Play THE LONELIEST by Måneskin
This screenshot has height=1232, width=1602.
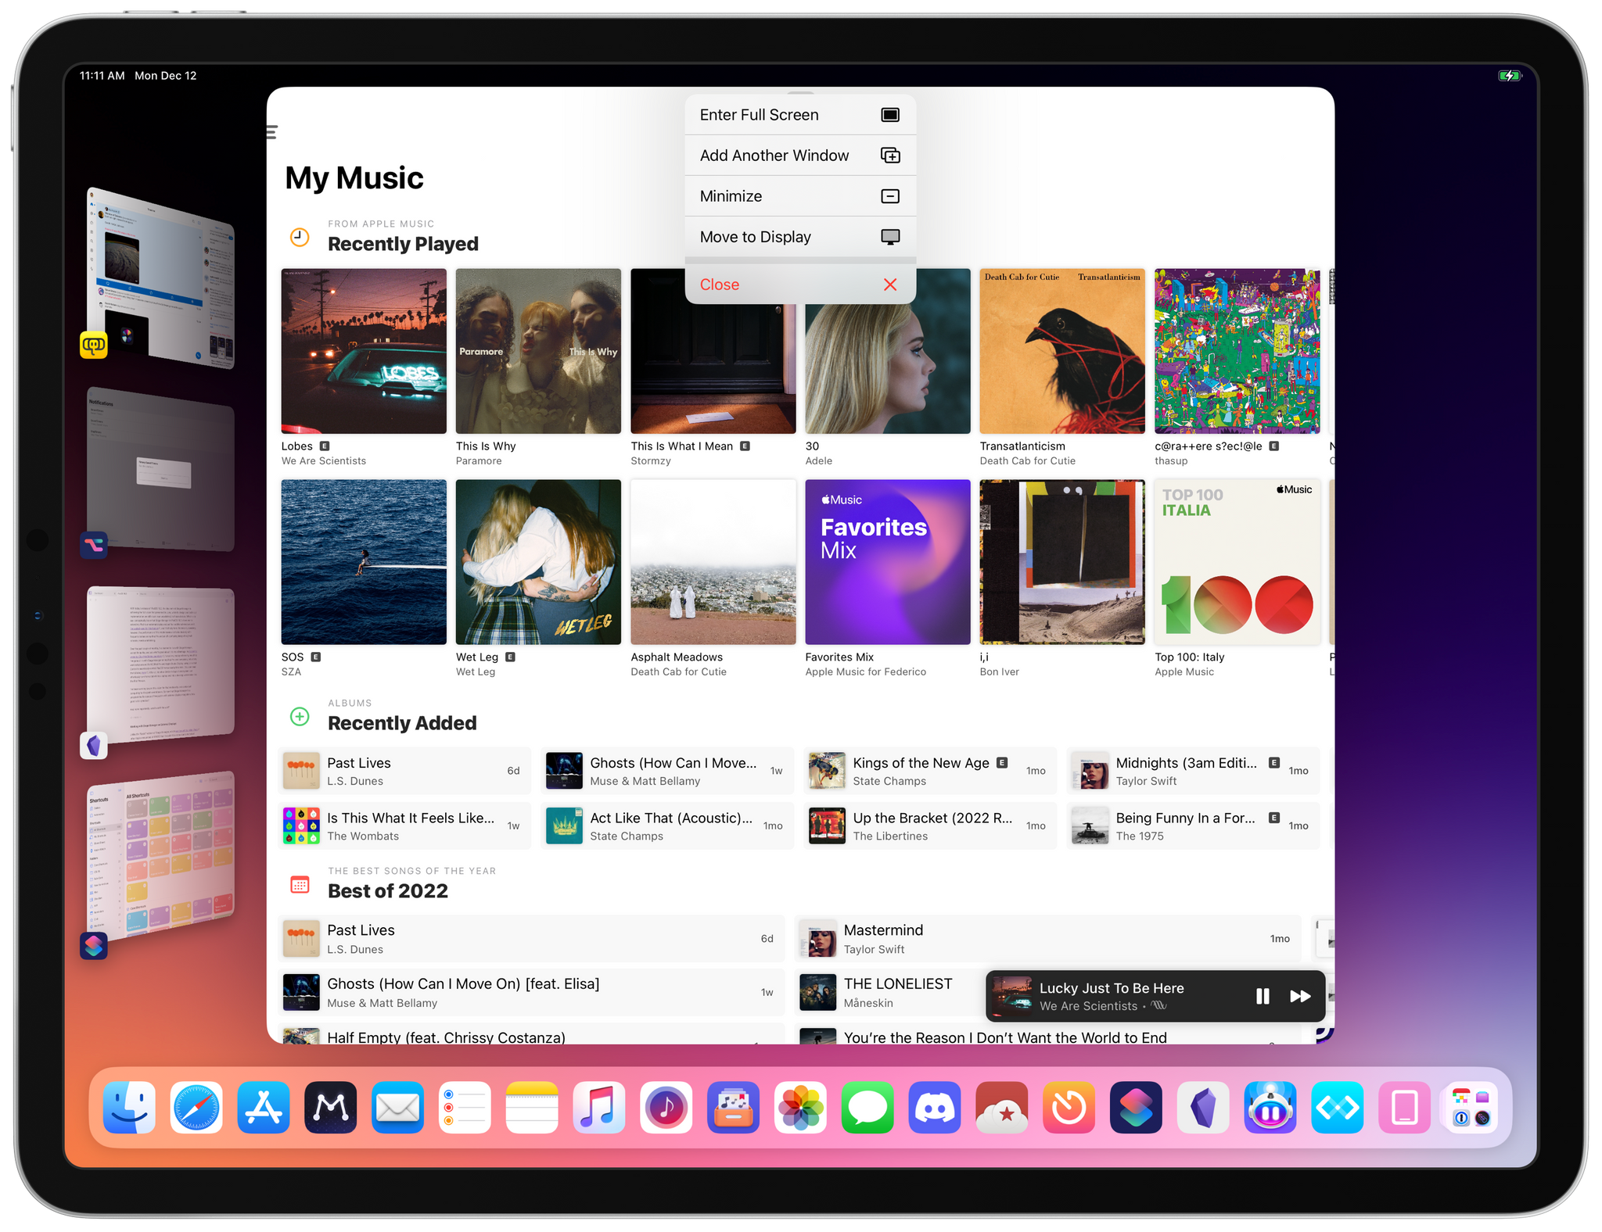pos(889,993)
